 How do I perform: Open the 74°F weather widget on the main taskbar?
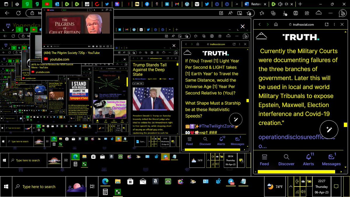[x=275, y=186]
